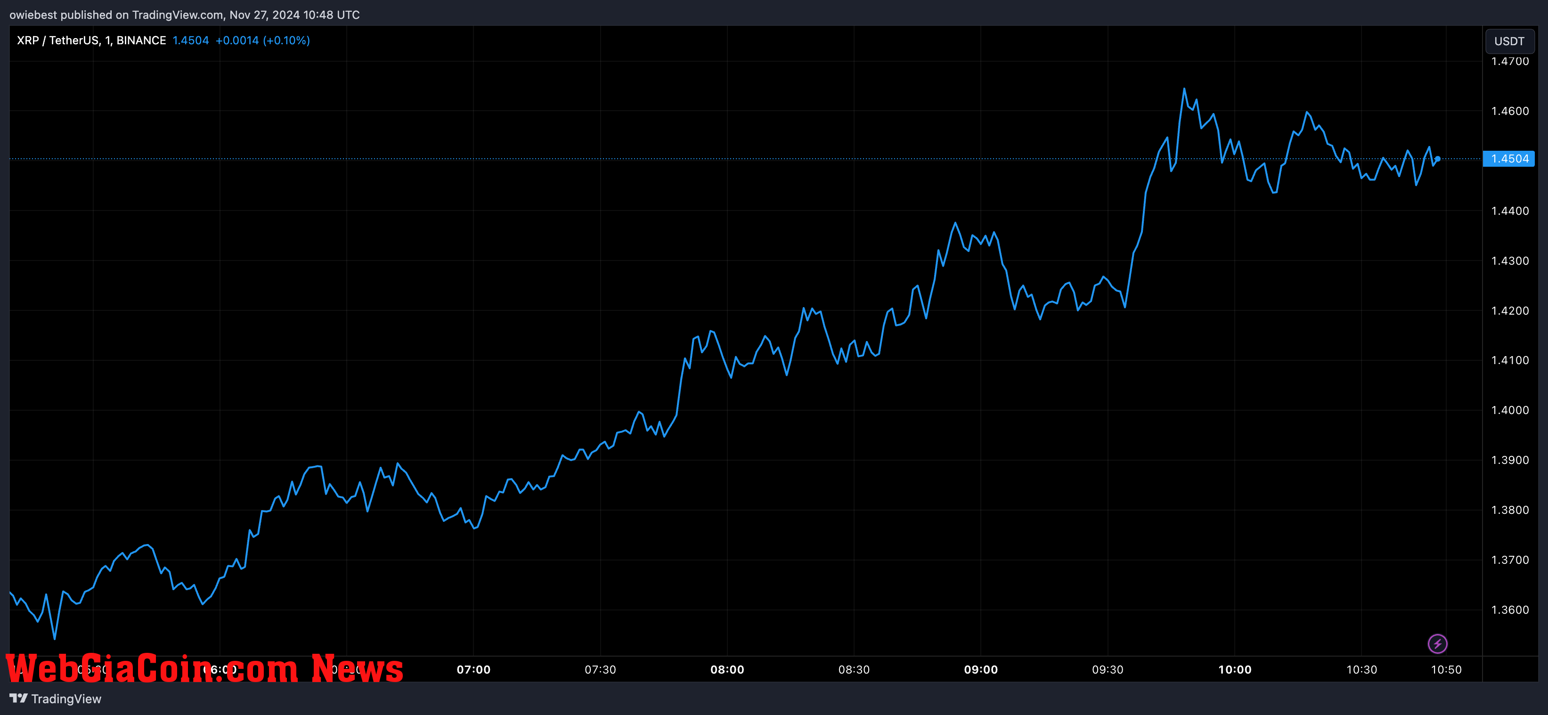This screenshot has height=715, width=1548.
Task: Click the 10:00 time axis label
Action: click(x=1235, y=669)
